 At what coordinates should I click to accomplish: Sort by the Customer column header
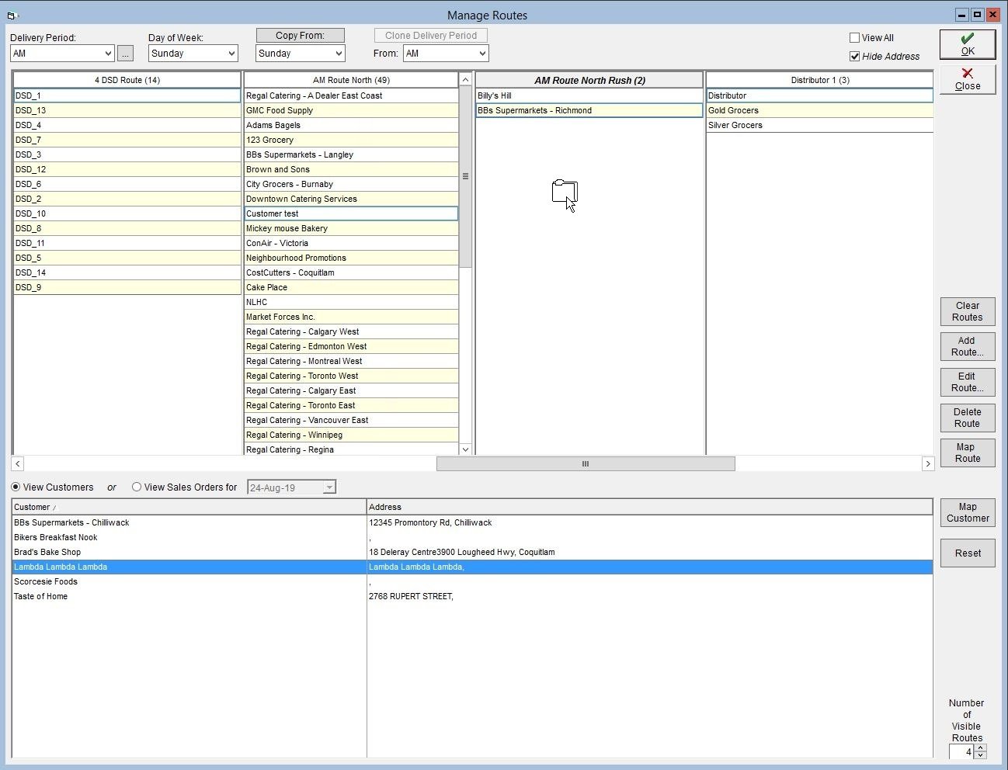click(x=189, y=507)
